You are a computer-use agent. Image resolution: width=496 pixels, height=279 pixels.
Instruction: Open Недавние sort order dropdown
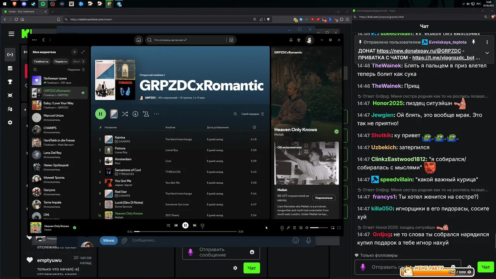coord(76,70)
